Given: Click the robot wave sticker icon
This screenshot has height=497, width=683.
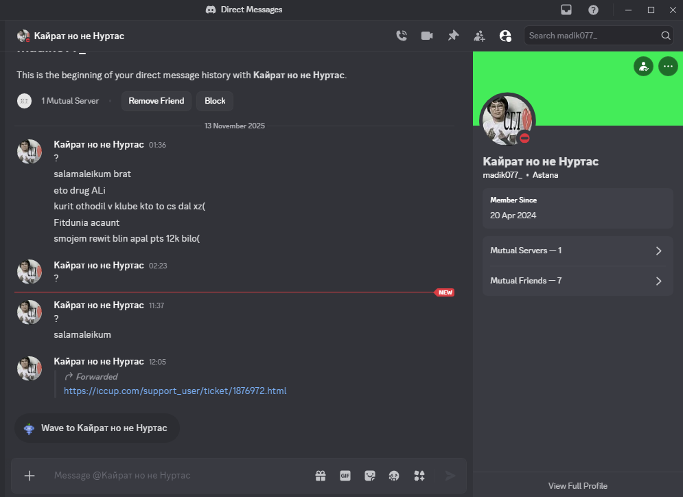Looking at the screenshot, I should coord(30,428).
